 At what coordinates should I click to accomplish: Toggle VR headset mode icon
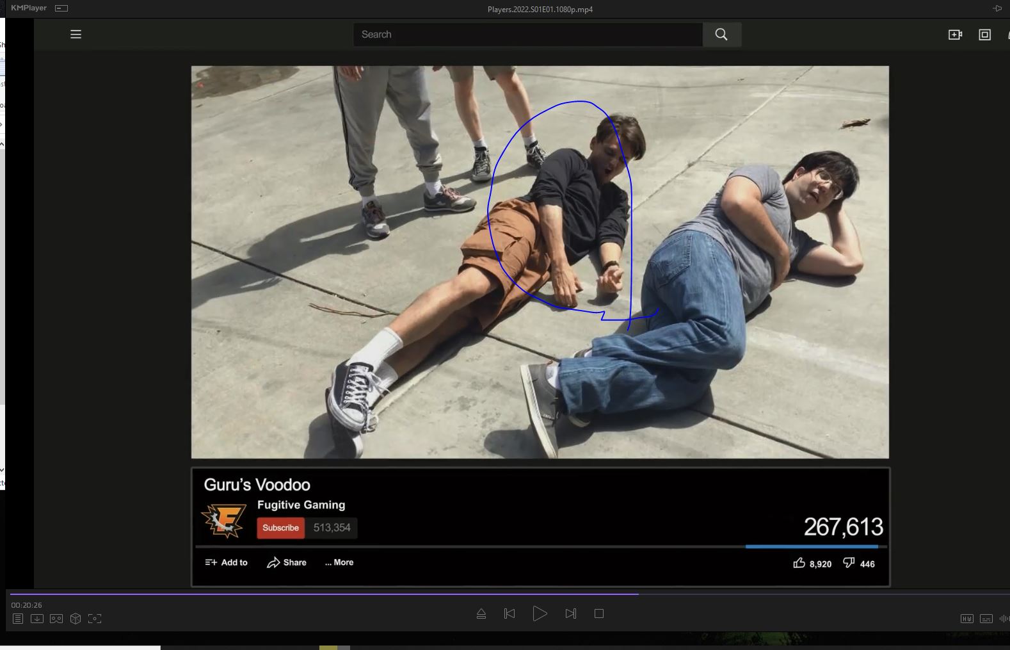point(56,619)
